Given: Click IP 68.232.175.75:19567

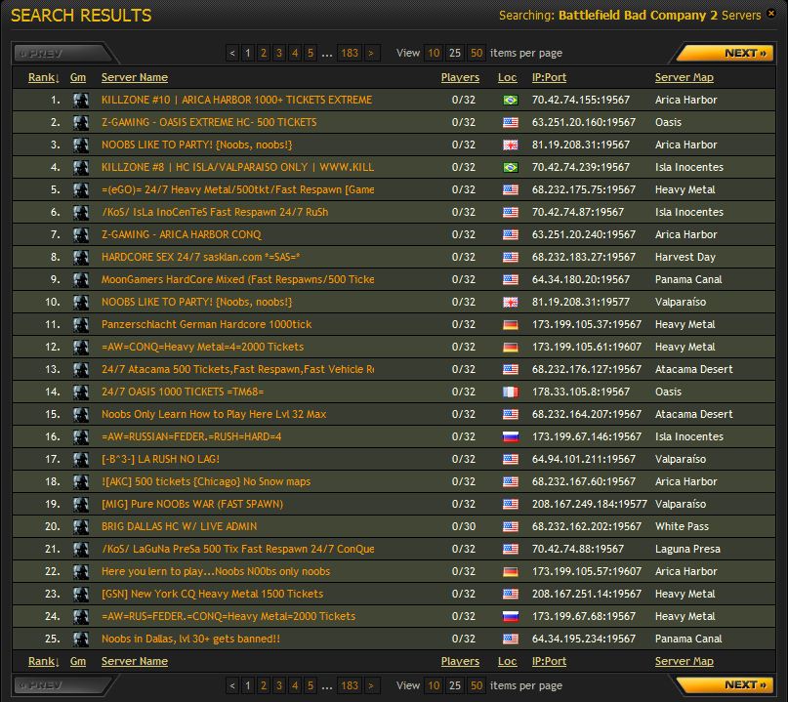Looking at the screenshot, I should 584,190.
